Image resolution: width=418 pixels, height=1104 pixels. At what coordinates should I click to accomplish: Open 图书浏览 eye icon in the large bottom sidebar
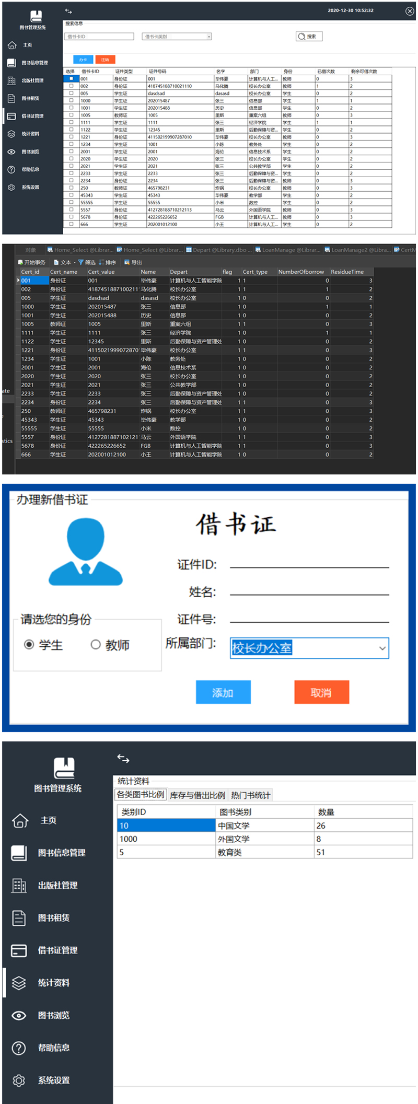[x=19, y=1015]
